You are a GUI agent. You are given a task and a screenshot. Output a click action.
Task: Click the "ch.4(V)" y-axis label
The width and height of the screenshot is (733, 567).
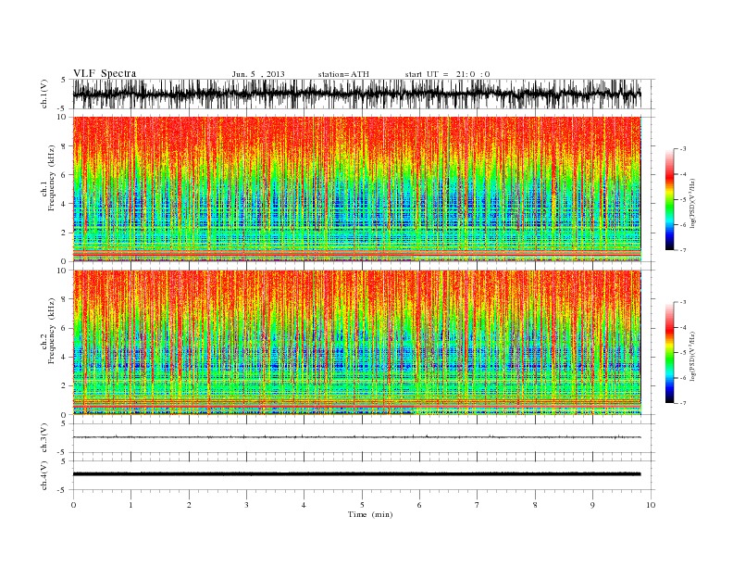44,475
